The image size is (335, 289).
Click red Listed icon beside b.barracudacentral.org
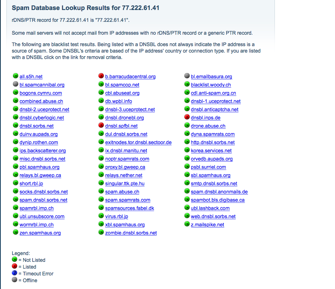(101, 76)
